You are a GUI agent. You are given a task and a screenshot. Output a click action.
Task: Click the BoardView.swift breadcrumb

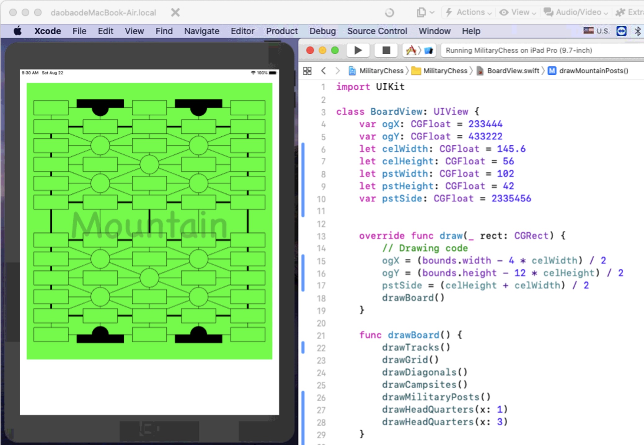[x=513, y=71]
